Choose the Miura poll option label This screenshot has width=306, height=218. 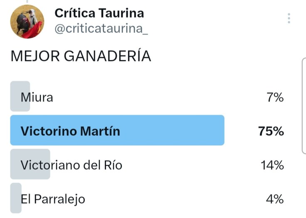[x=37, y=98]
